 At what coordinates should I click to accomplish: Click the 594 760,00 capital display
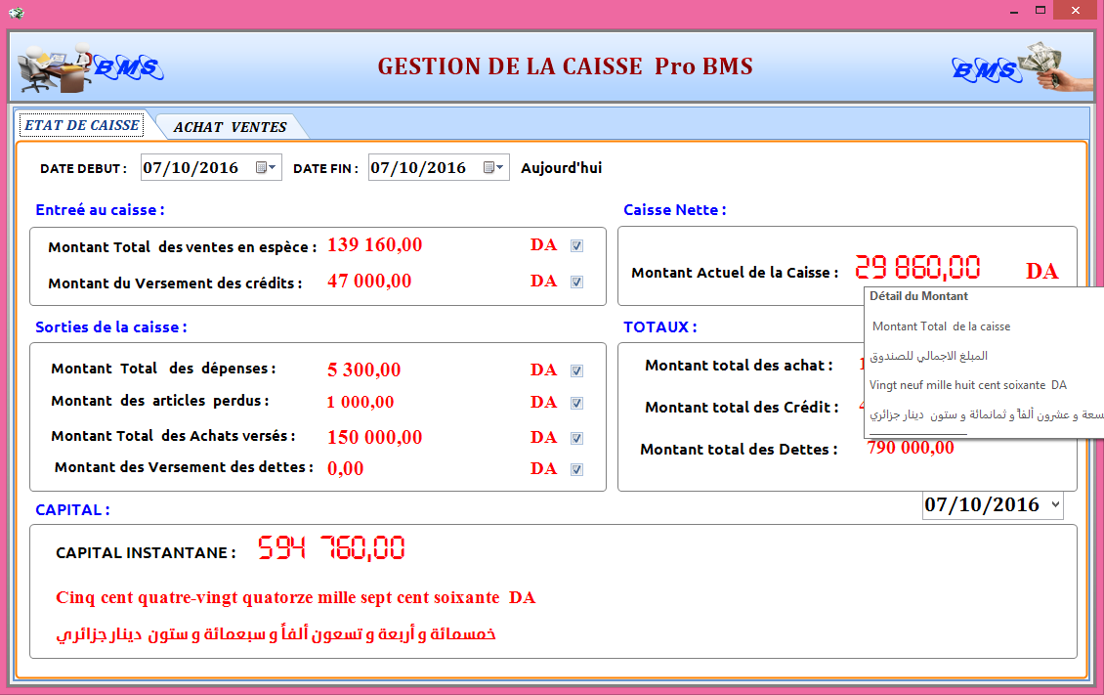point(331,547)
